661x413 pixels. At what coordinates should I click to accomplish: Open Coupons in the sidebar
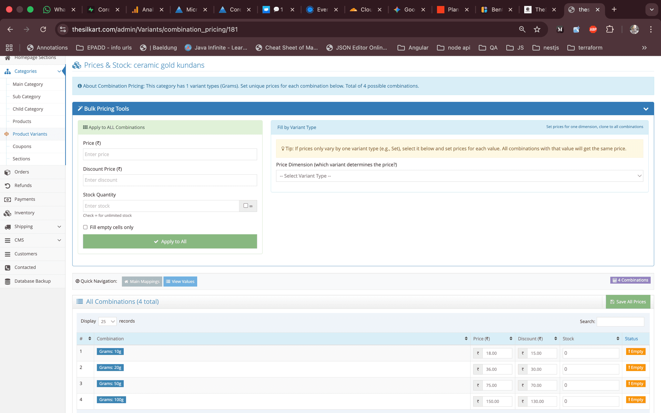(22, 146)
